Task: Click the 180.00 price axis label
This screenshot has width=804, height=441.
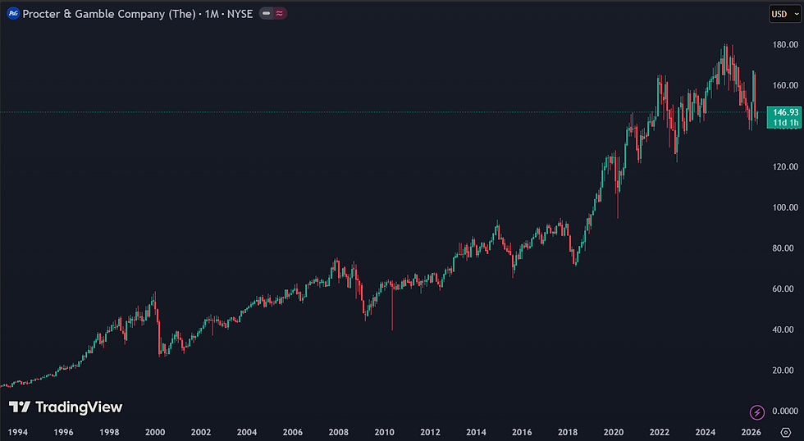Action: [x=785, y=44]
